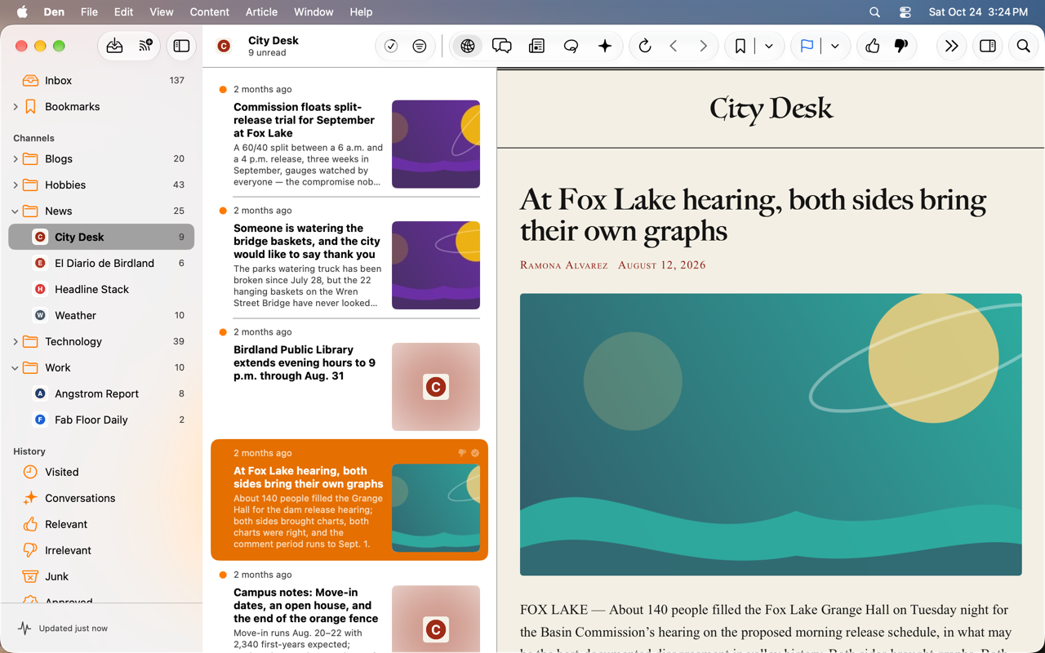Viewport: 1045px width, 653px height.
Task: Open the comments speech bubbles icon
Action: pyautogui.click(x=502, y=47)
